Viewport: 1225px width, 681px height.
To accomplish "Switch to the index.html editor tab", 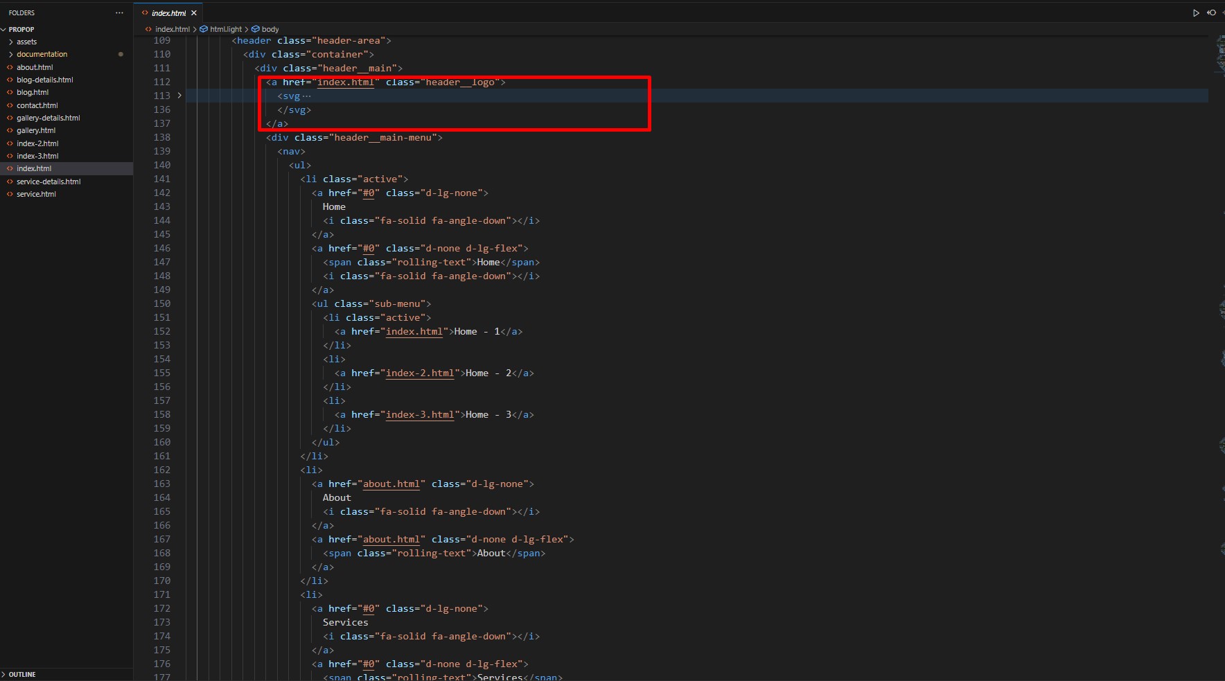I will coord(168,13).
